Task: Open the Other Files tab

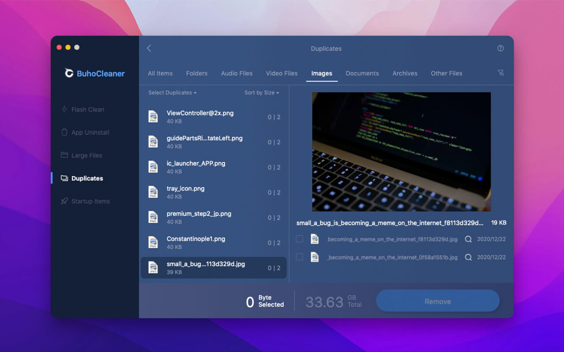Action: (x=446, y=74)
